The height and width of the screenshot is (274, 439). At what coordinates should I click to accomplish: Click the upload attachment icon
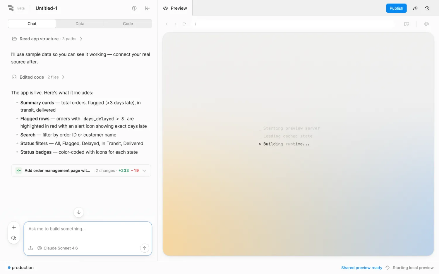click(31, 248)
